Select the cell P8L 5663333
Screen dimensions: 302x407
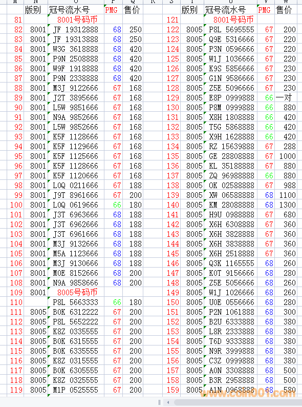pyautogui.click(x=76, y=302)
